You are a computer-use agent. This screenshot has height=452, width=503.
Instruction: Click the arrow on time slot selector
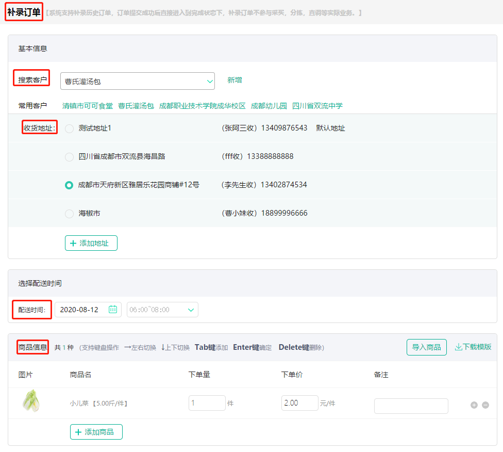191,310
